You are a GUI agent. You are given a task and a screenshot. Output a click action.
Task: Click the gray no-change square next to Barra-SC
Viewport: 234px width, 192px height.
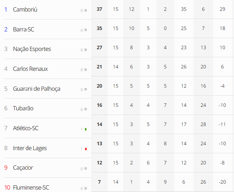pyautogui.click(x=86, y=30)
